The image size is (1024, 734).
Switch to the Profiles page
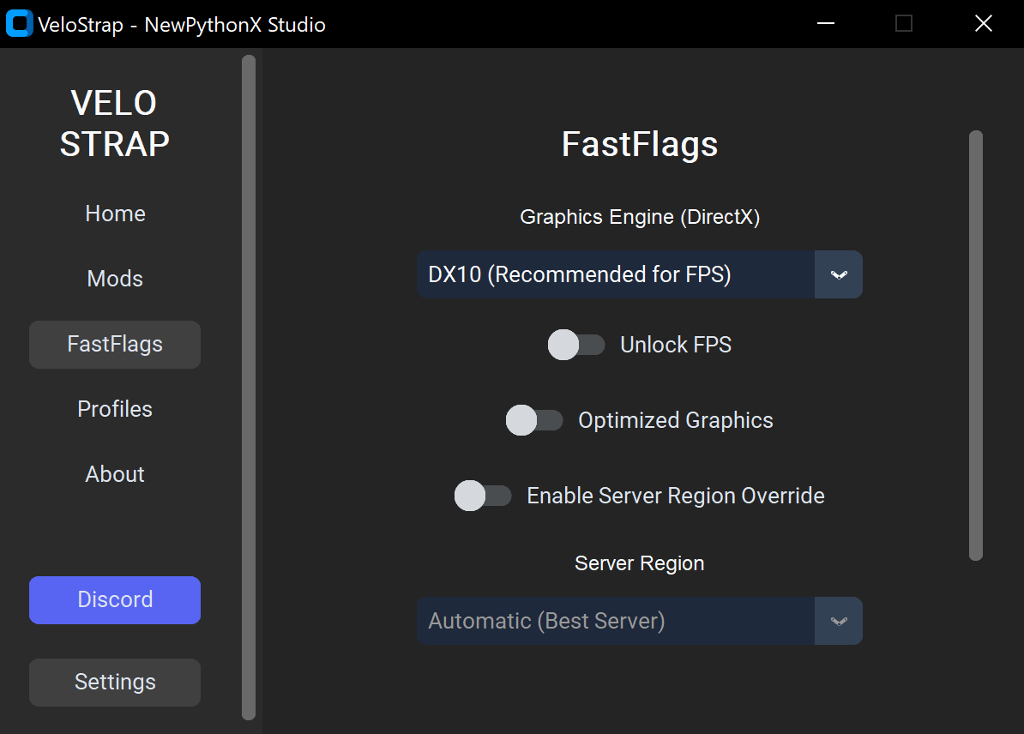(x=115, y=409)
